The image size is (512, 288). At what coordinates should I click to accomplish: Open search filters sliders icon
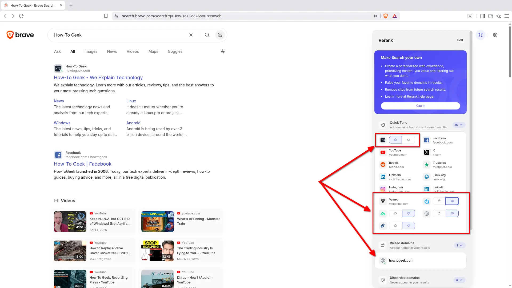pos(223,51)
